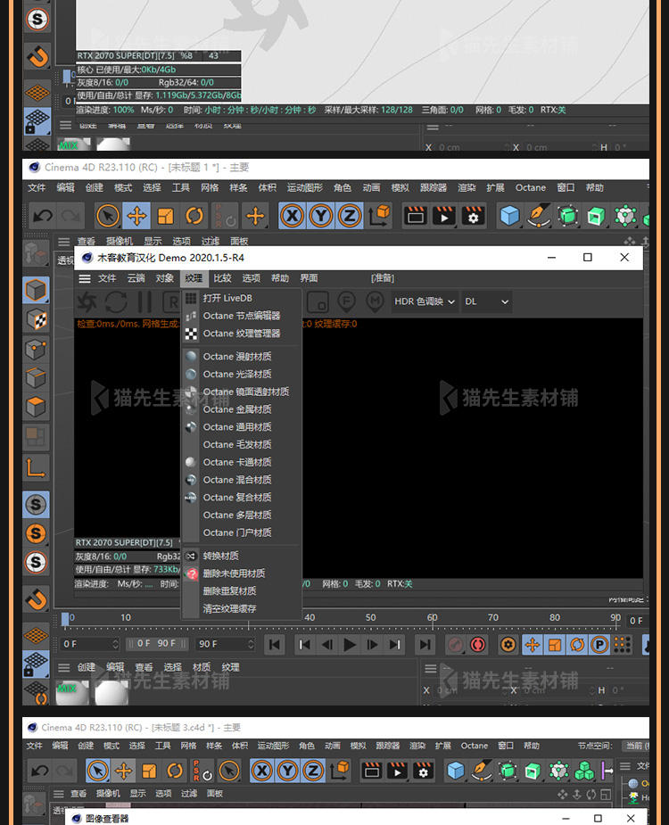
Task: Open the HDR 色调映 dropdown in Live Viewer
Action: point(425,301)
